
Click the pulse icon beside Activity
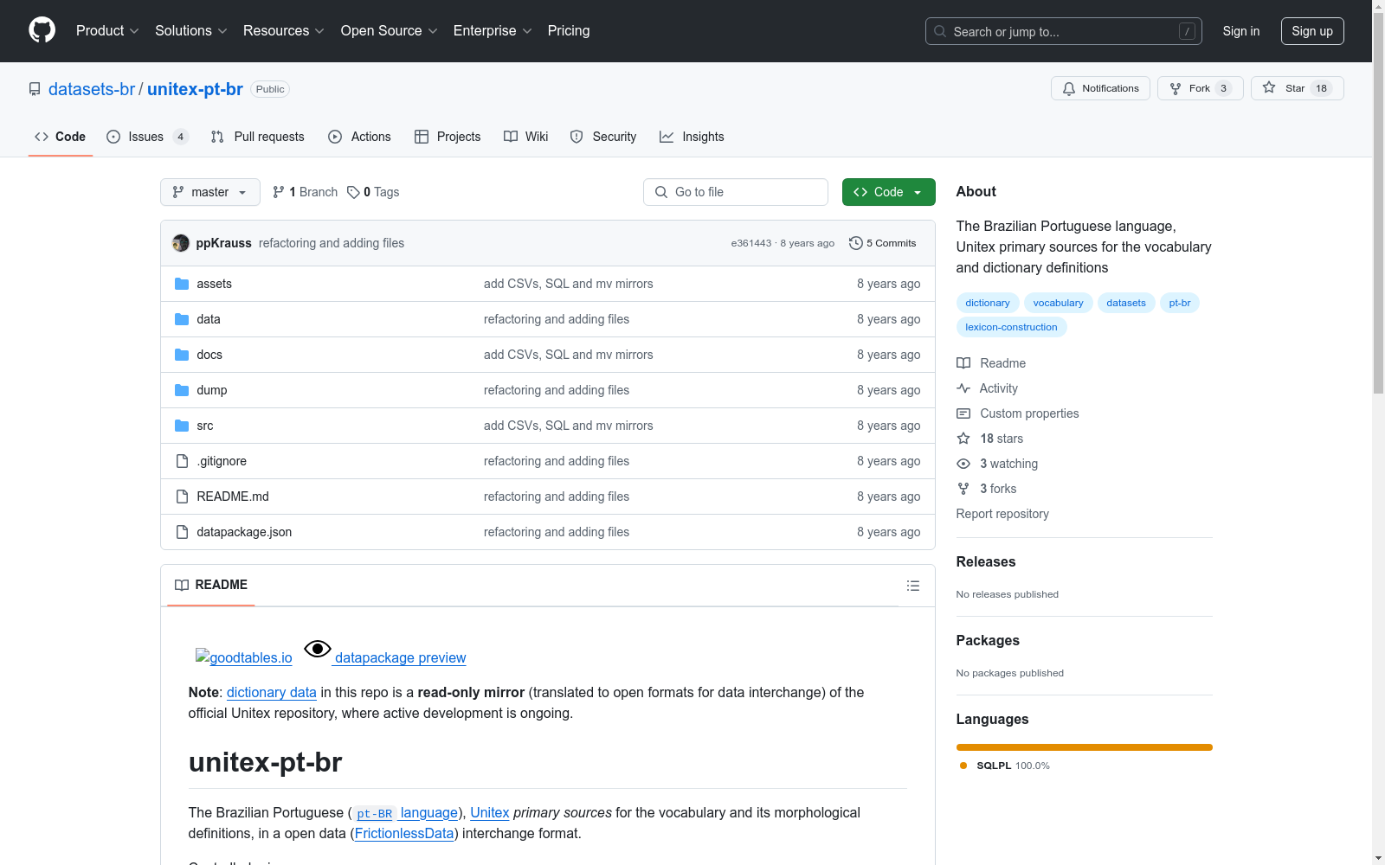(963, 388)
